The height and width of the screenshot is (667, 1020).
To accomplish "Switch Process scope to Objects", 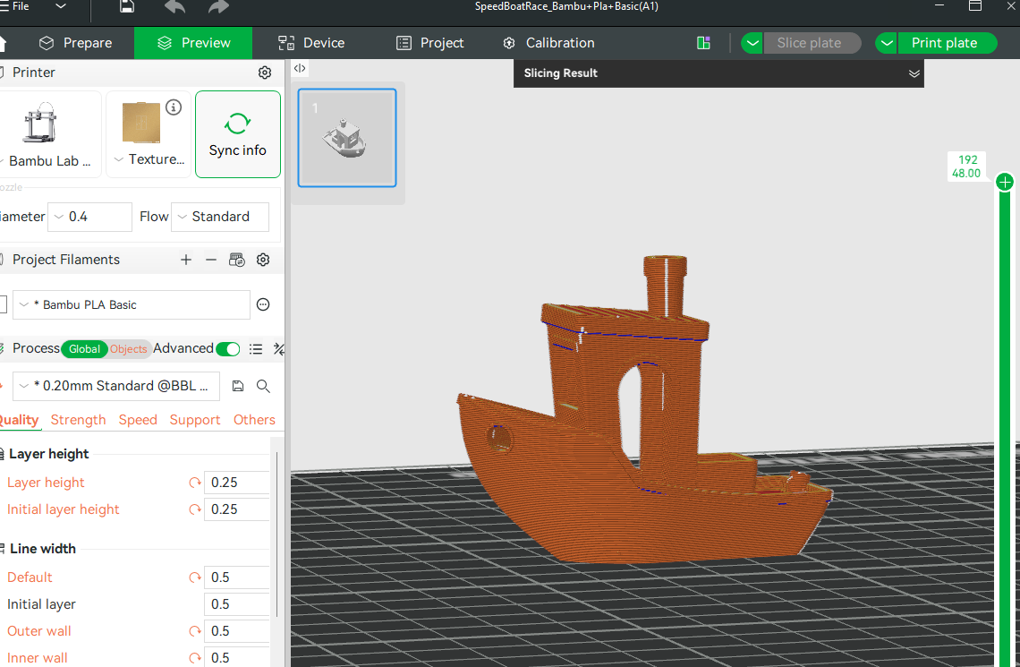I will (128, 349).
